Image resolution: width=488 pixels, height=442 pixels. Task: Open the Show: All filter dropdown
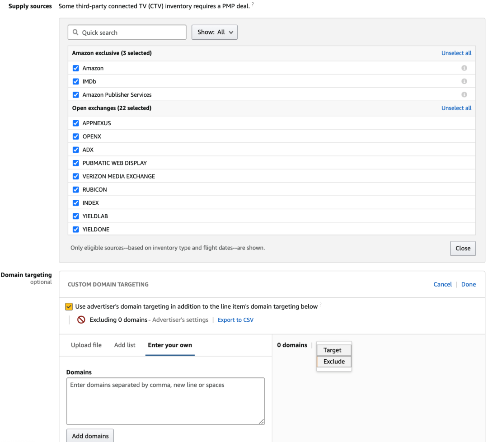(x=215, y=33)
